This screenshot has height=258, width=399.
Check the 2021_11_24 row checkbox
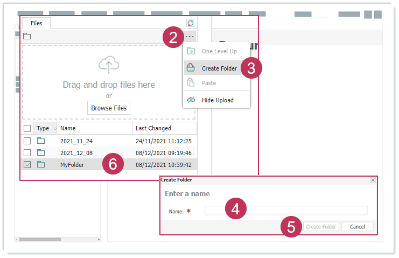click(x=27, y=141)
